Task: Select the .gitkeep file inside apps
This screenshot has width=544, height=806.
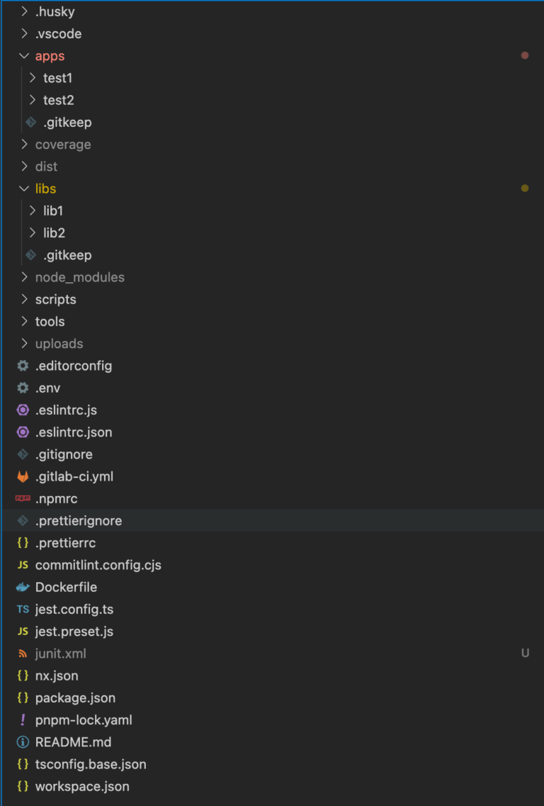Action: 69,122
